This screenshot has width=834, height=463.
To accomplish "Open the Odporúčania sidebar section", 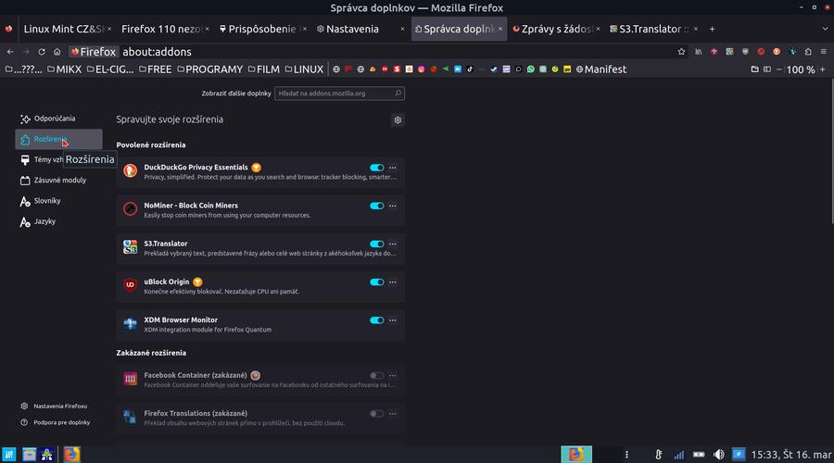I will tap(55, 119).
